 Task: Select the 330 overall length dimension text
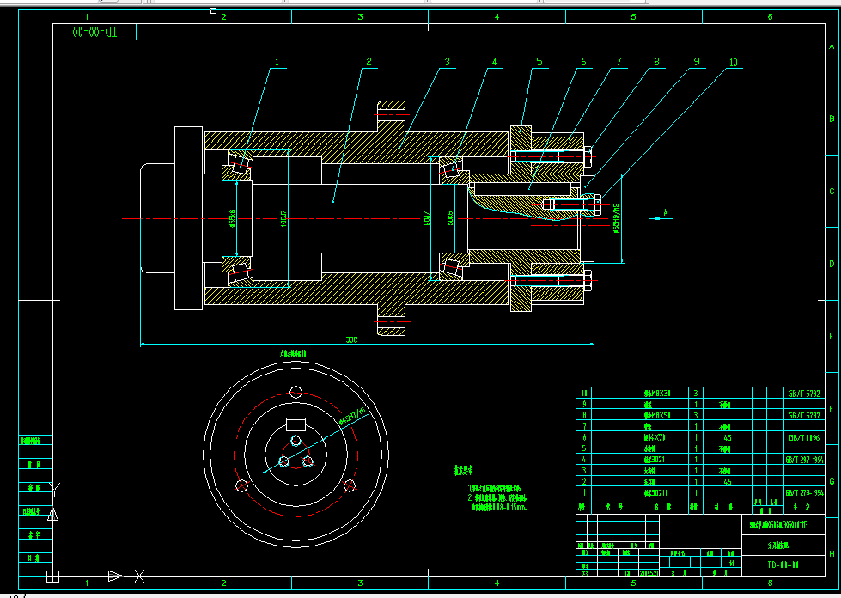click(x=351, y=339)
